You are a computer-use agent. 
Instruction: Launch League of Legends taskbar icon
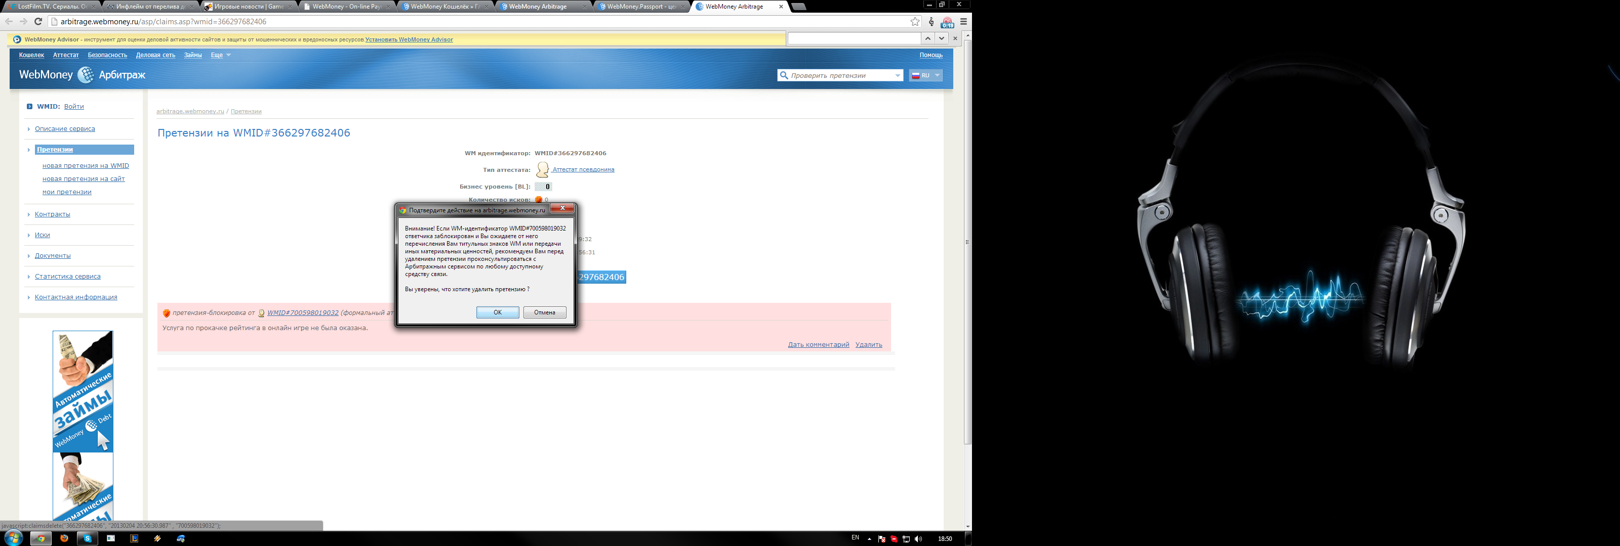pos(134,538)
